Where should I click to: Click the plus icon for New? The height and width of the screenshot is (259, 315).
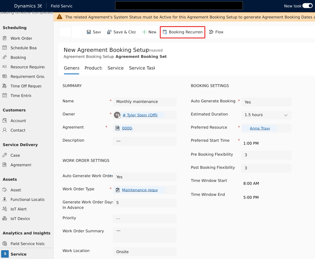pos(144,32)
